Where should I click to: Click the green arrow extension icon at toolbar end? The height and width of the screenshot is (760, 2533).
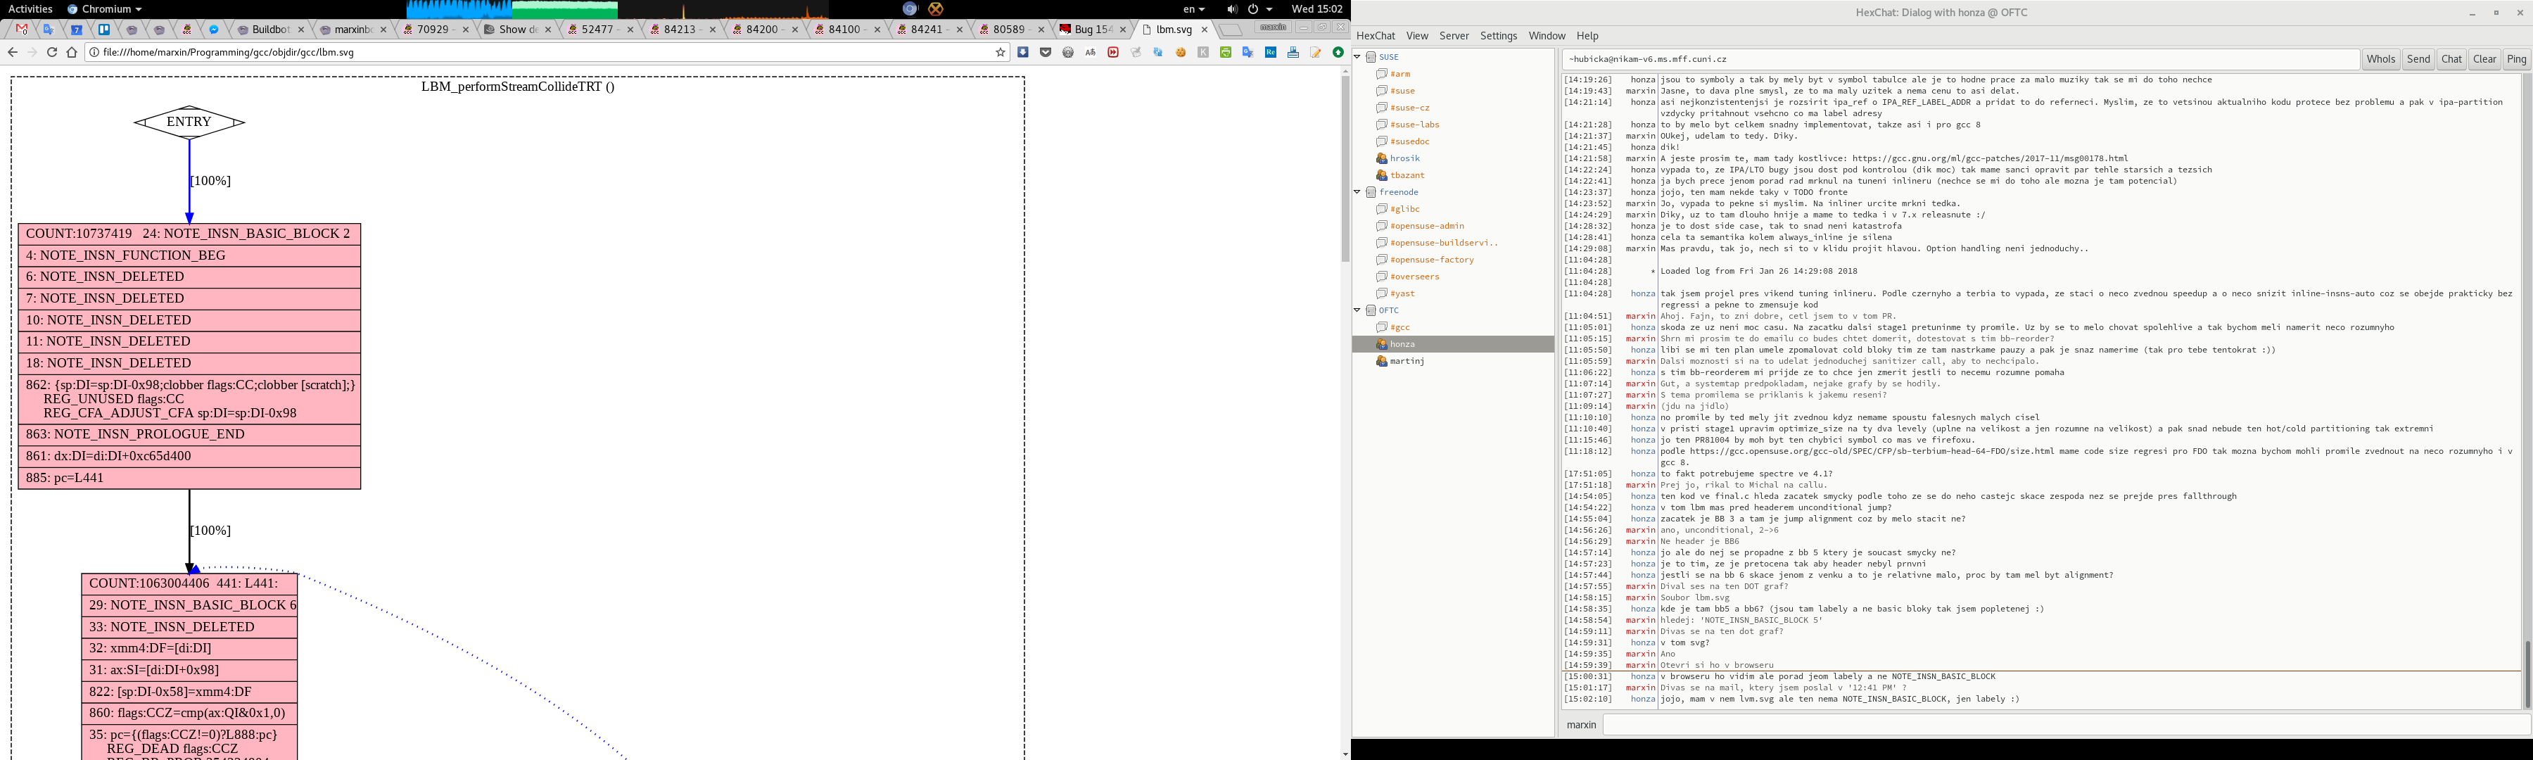[1338, 52]
